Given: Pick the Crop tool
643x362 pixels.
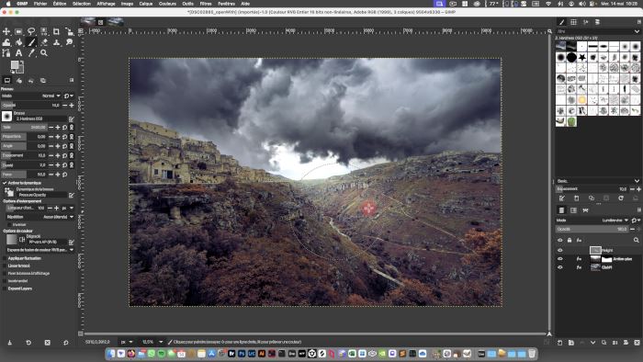Looking at the screenshot, I should coord(56,31).
